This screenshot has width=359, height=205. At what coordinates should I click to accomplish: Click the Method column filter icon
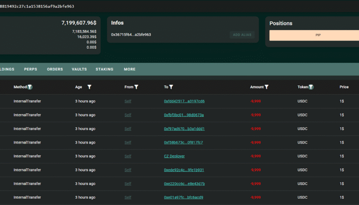coord(30,87)
